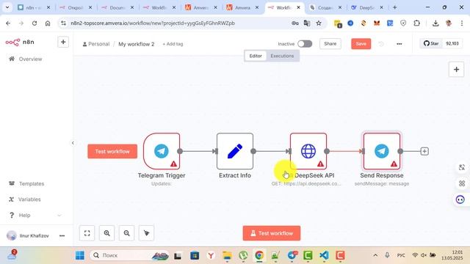Click the My workflow 2 title
470x264 pixels.
click(137, 44)
